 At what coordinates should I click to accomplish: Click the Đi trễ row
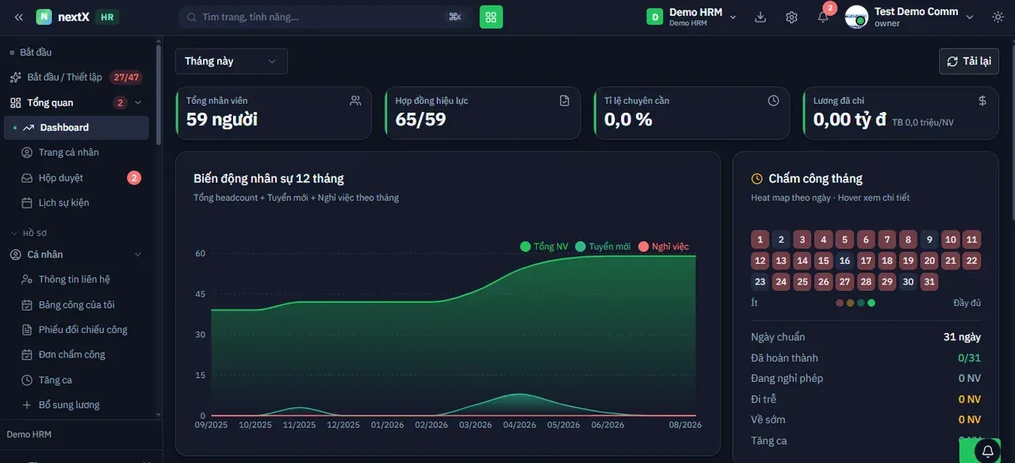(x=866, y=399)
